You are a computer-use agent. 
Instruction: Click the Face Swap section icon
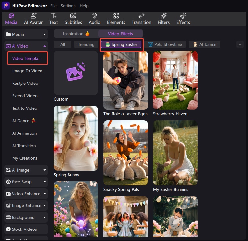[x=8, y=182]
